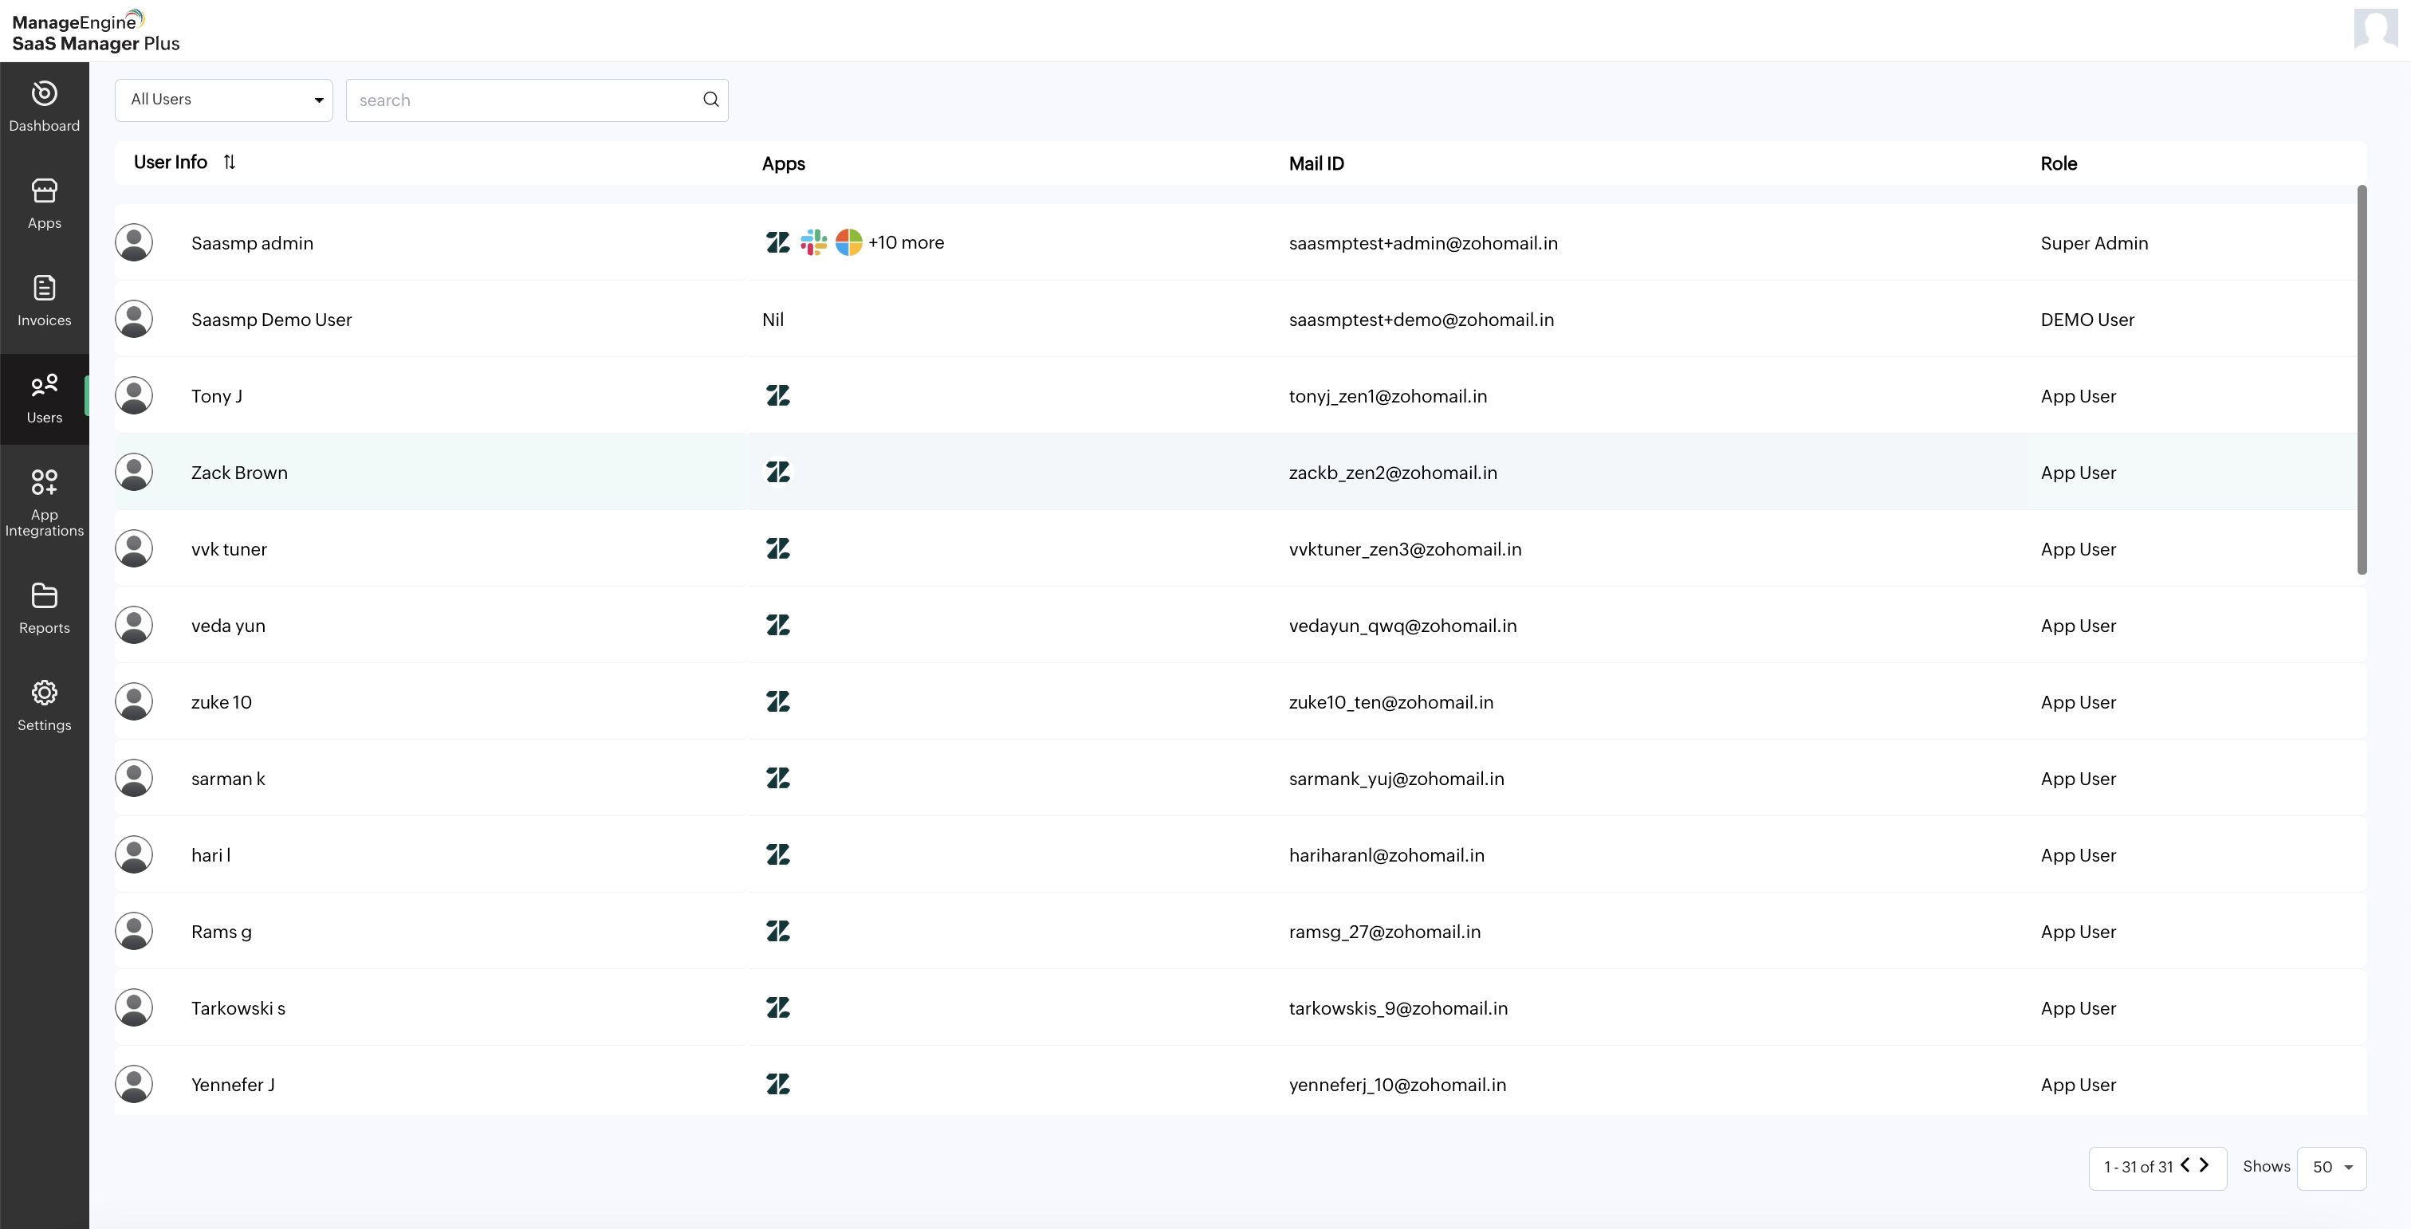This screenshot has height=1229, width=2411.
Task: Go to next page of users
Action: (2206, 1166)
